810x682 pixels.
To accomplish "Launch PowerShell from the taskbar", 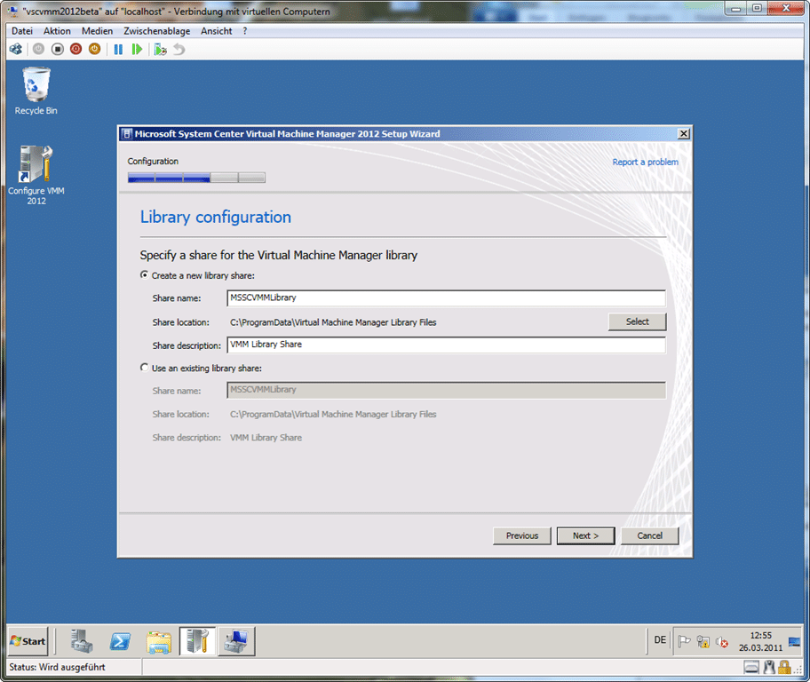I will [120, 641].
